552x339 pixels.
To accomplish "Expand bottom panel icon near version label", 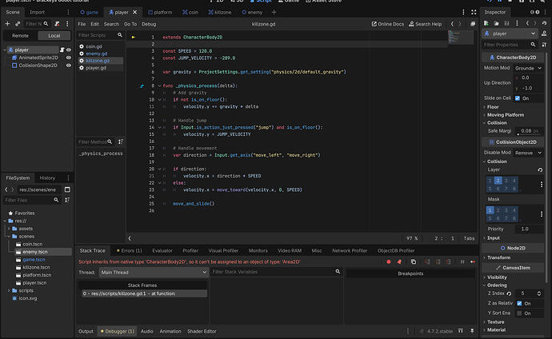I will (x=461, y=331).
